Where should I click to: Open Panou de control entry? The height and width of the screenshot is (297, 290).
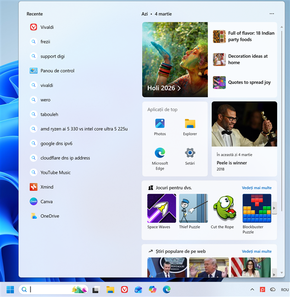coord(57,71)
